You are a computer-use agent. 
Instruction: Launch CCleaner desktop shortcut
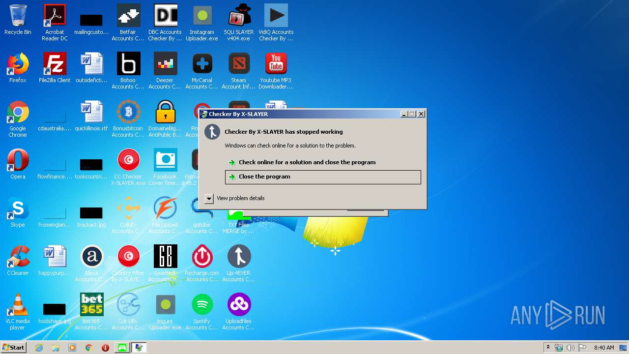[18, 261]
